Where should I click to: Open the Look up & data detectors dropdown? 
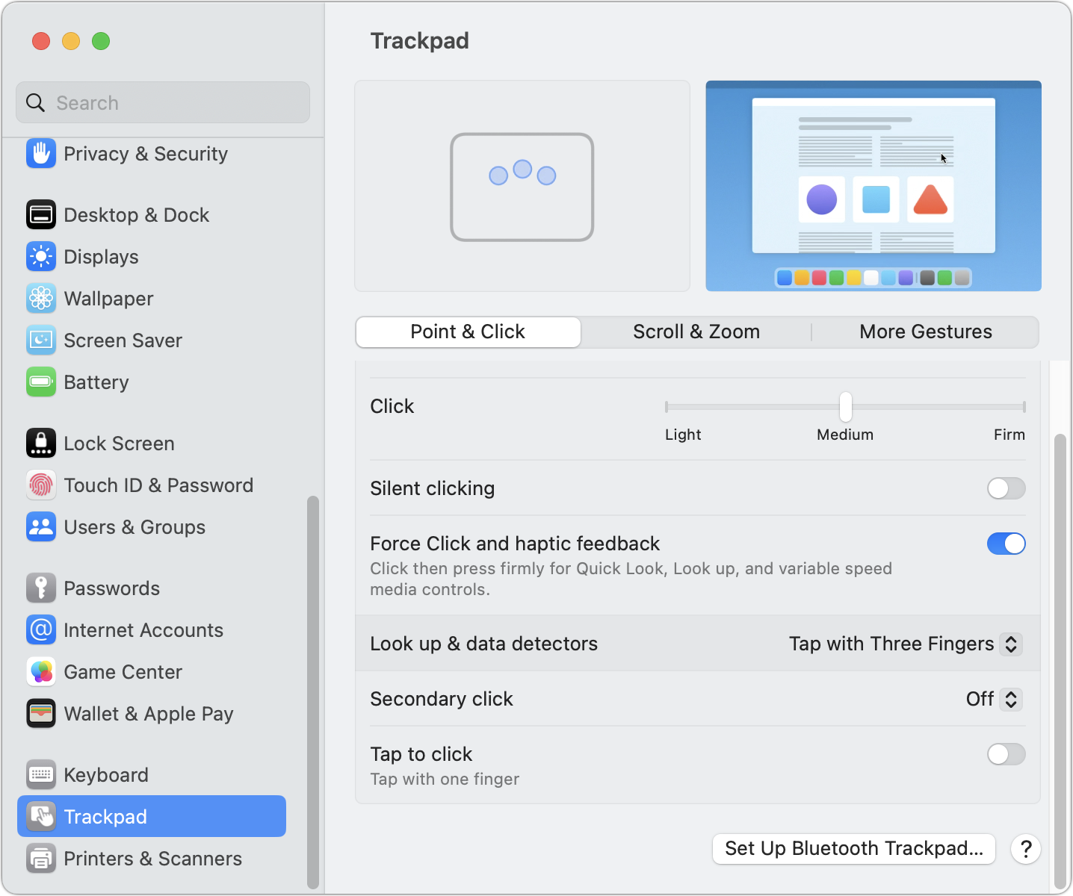(x=904, y=644)
